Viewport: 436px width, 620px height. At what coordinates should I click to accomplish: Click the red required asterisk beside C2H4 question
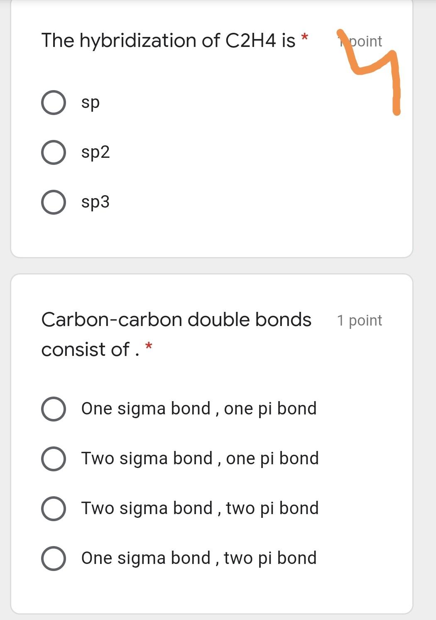pyautogui.click(x=305, y=37)
